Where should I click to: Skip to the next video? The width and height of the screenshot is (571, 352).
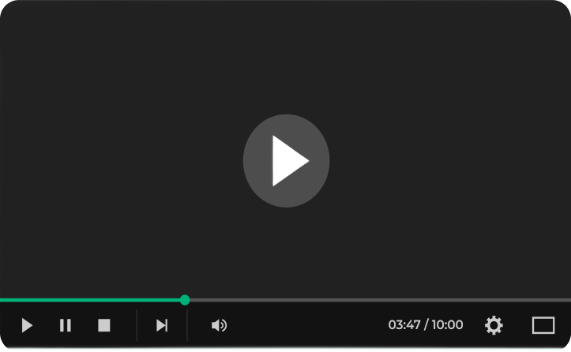[162, 325]
